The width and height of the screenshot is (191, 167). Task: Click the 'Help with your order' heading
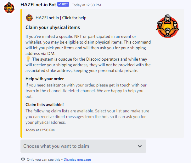click(x=45, y=79)
